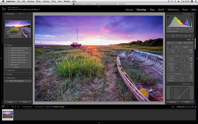Click the Exposure slider handle
Image resolution: width=198 pixels, height=124 pixels.
(182, 58)
